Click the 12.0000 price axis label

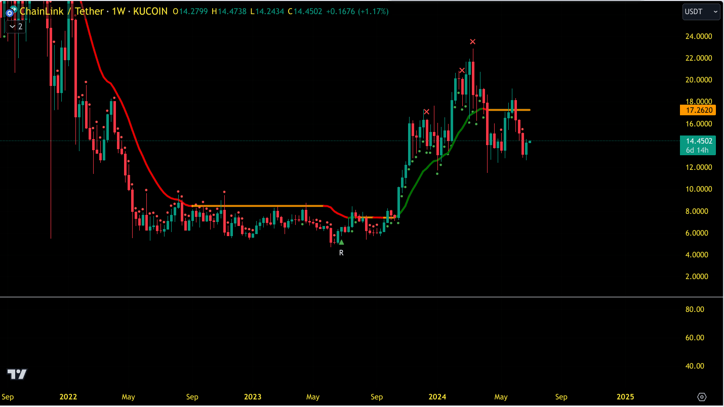click(x=699, y=167)
